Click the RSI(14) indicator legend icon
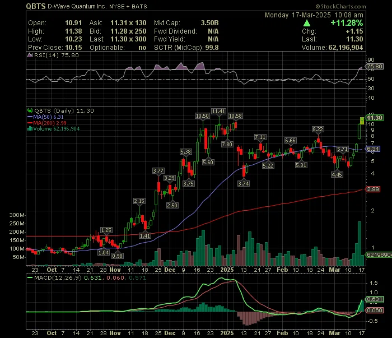 pos(30,55)
